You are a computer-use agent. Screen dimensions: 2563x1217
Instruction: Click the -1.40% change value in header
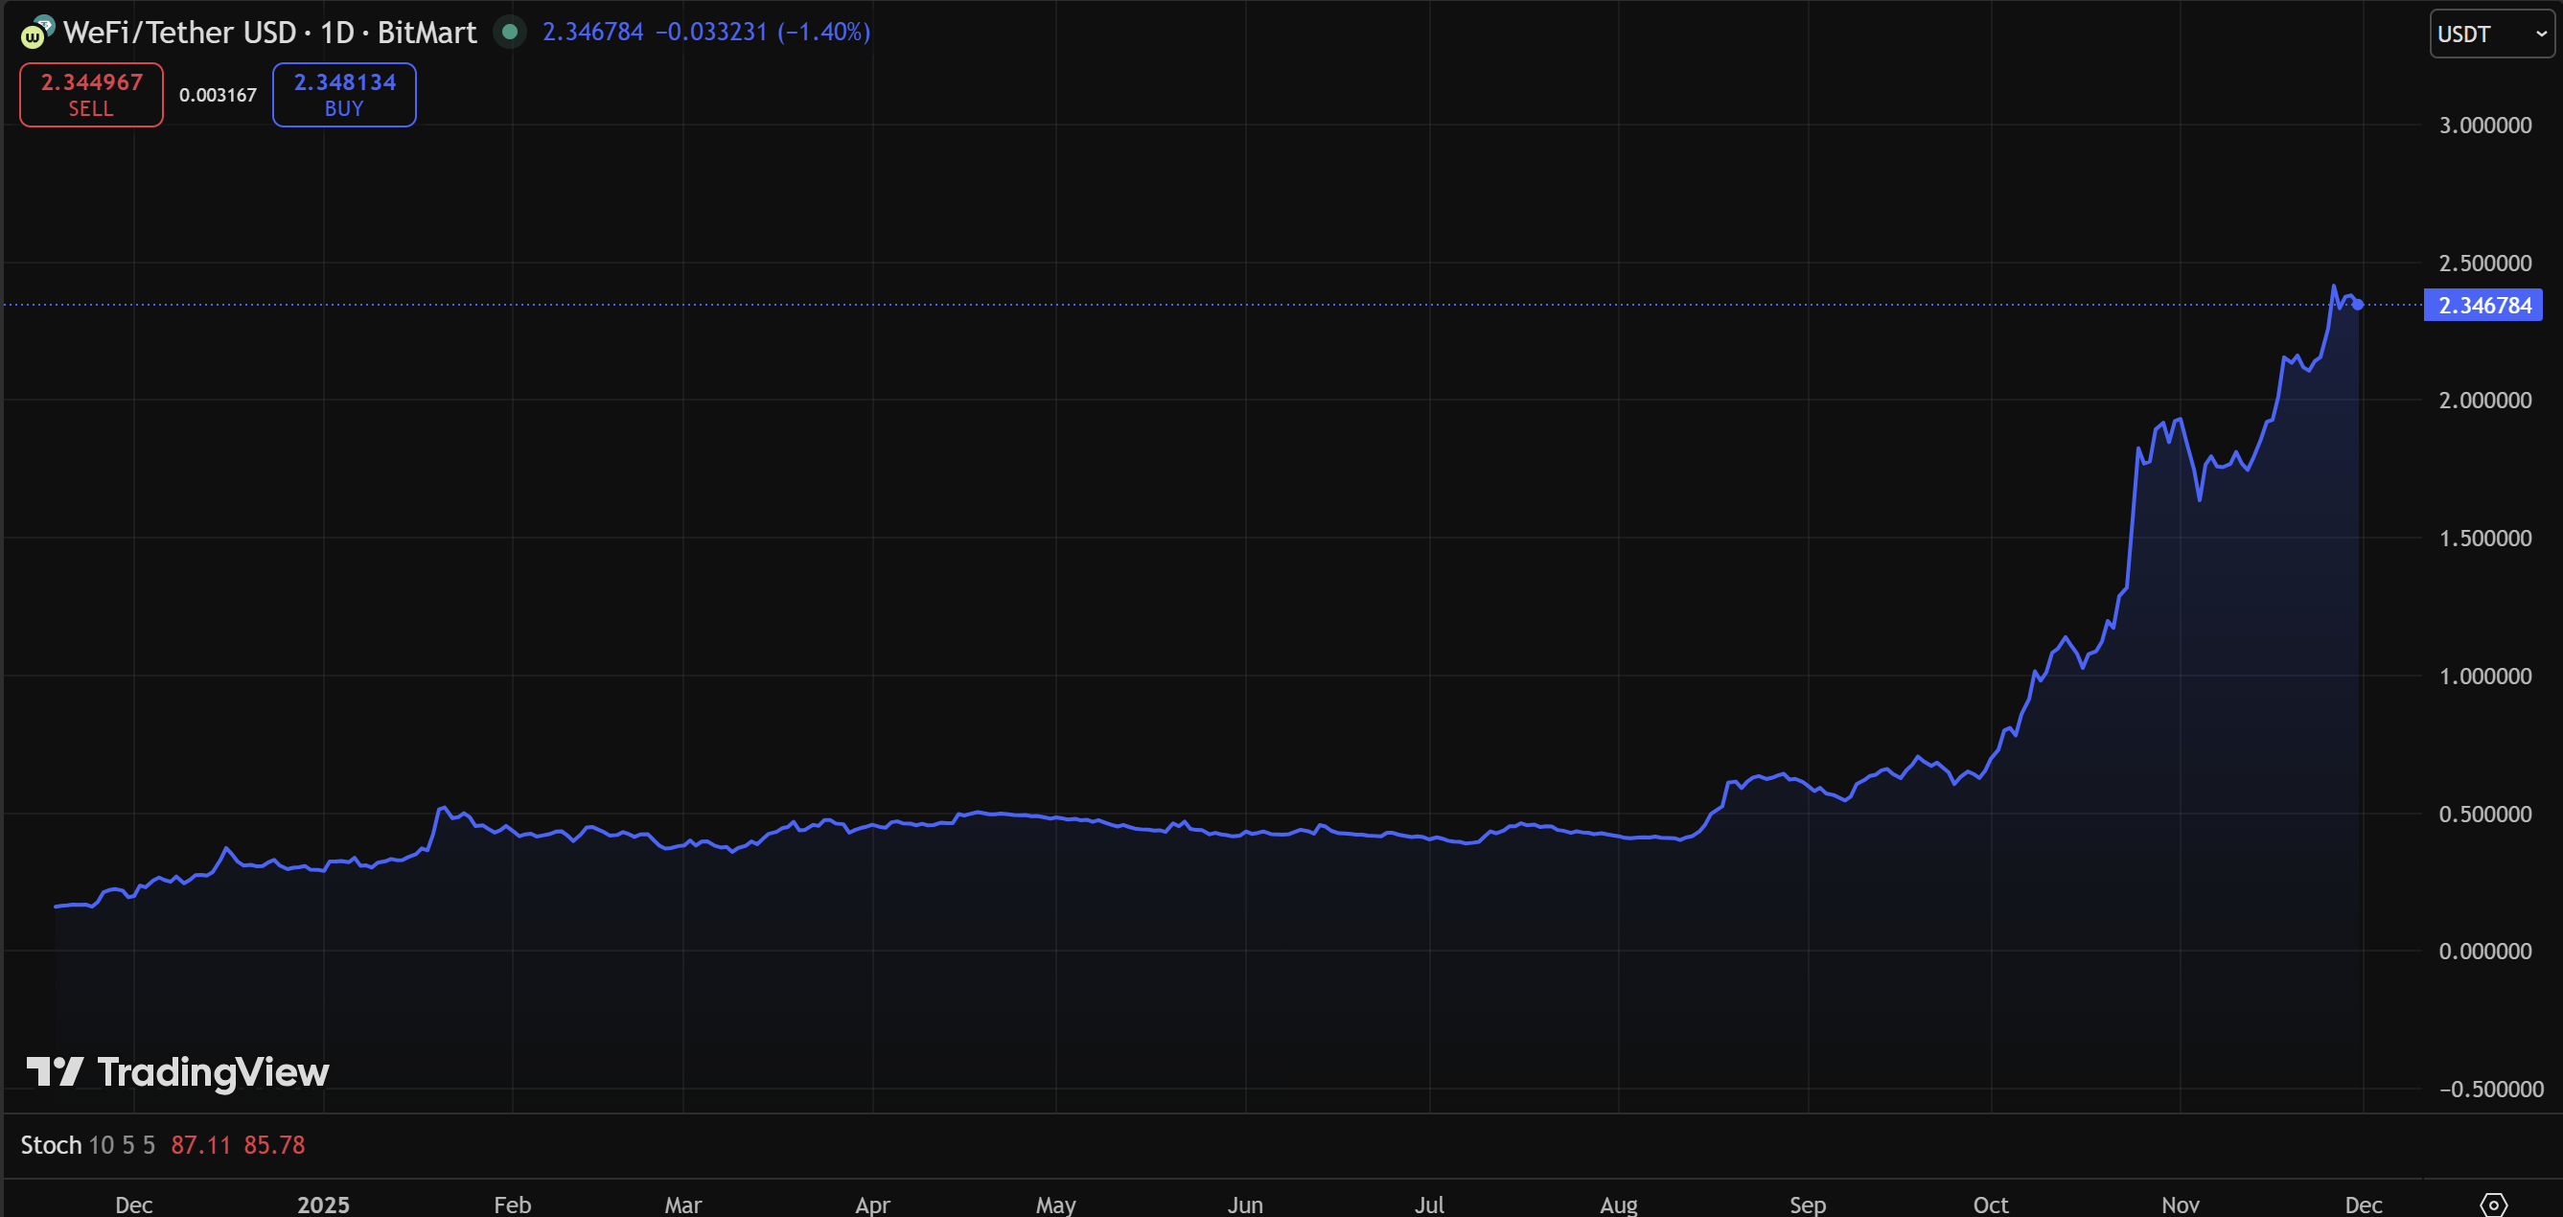(824, 32)
